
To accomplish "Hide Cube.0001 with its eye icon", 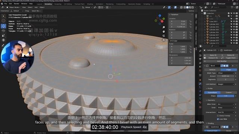I will pos(234,22).
